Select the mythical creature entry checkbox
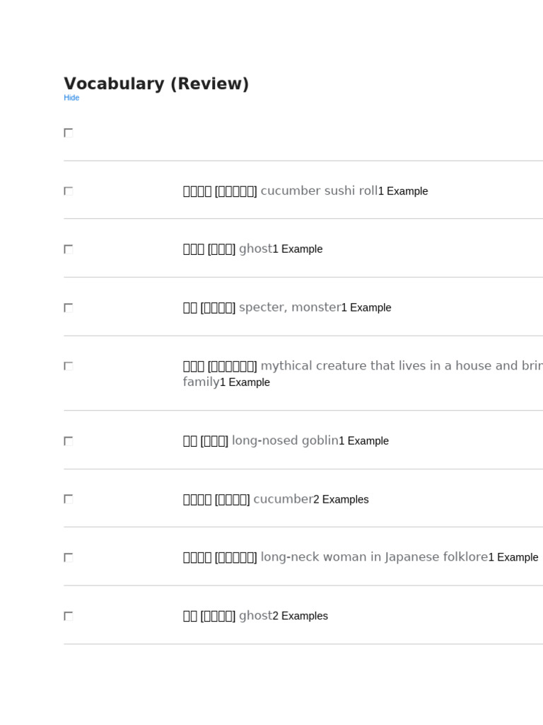The width and height of the screenshot is (543, 725). [x=69, y=366]
